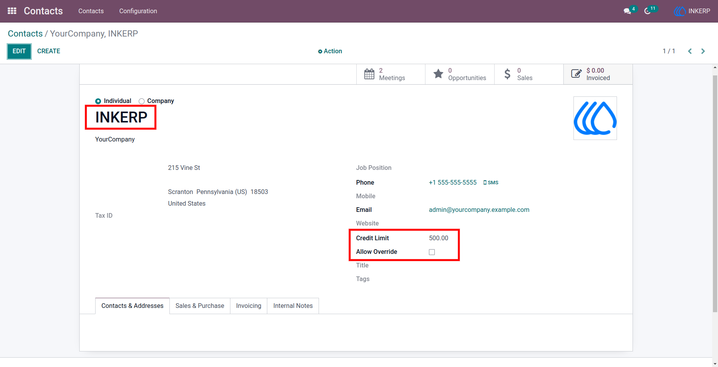Switch to Sales & Purchase tab

[x=200, y=306]
